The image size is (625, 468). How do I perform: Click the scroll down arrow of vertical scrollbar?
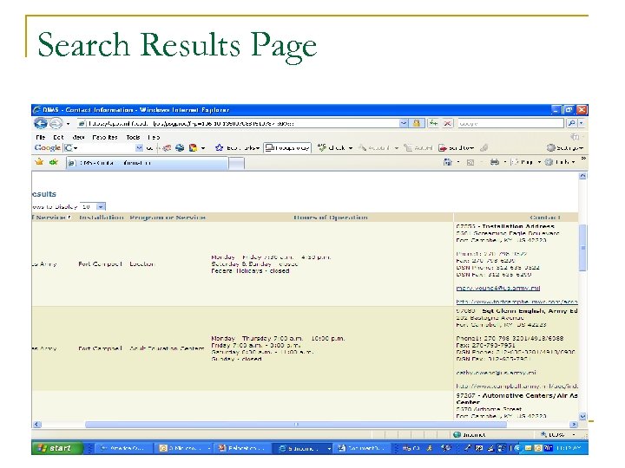tap(582, 417)
